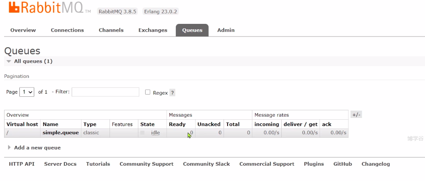Click the Regex help question mark
The width and height of the screenshot is (425, 181).
(172, 93)
